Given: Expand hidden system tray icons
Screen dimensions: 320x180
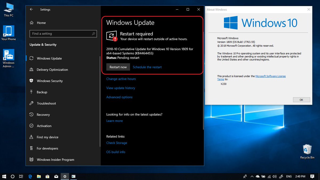Looking at the screenshot, I should point(252,176).
